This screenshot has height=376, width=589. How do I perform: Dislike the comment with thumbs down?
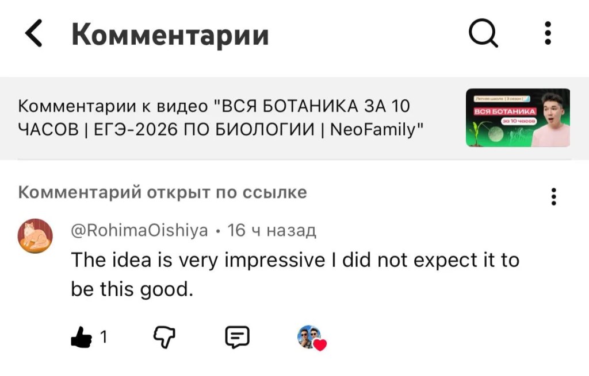pos(164,336)
